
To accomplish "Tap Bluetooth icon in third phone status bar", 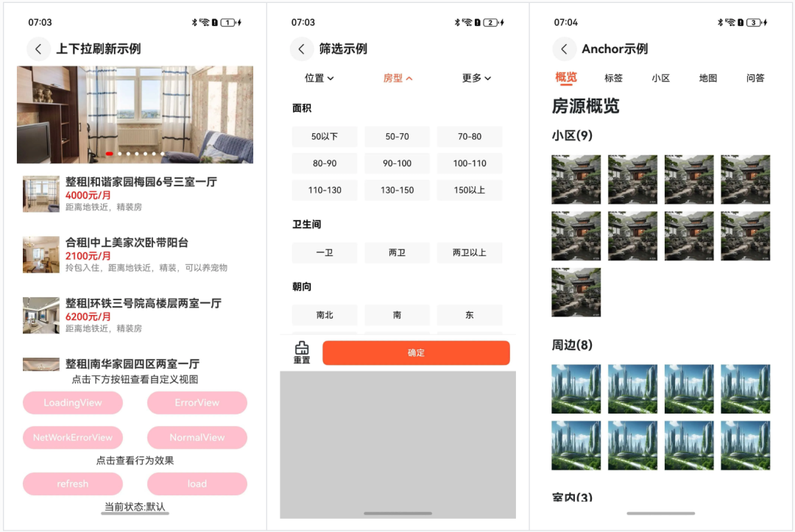I will (x=720, y=22).
